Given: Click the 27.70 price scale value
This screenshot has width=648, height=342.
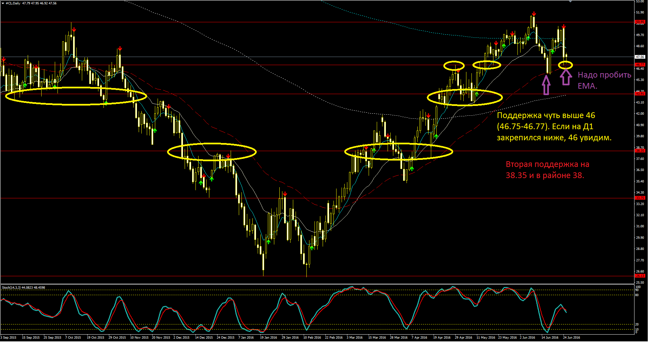Looking at the screenshot, I should click(640, 260).
